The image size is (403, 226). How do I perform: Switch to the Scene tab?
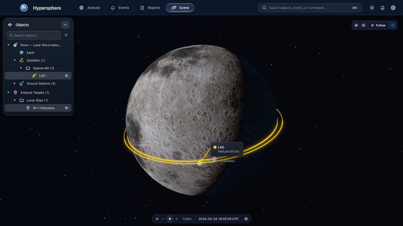tap(180, 8)
